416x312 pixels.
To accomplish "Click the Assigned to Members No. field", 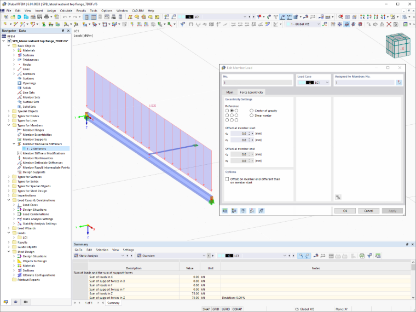I will tap(365, 83).
